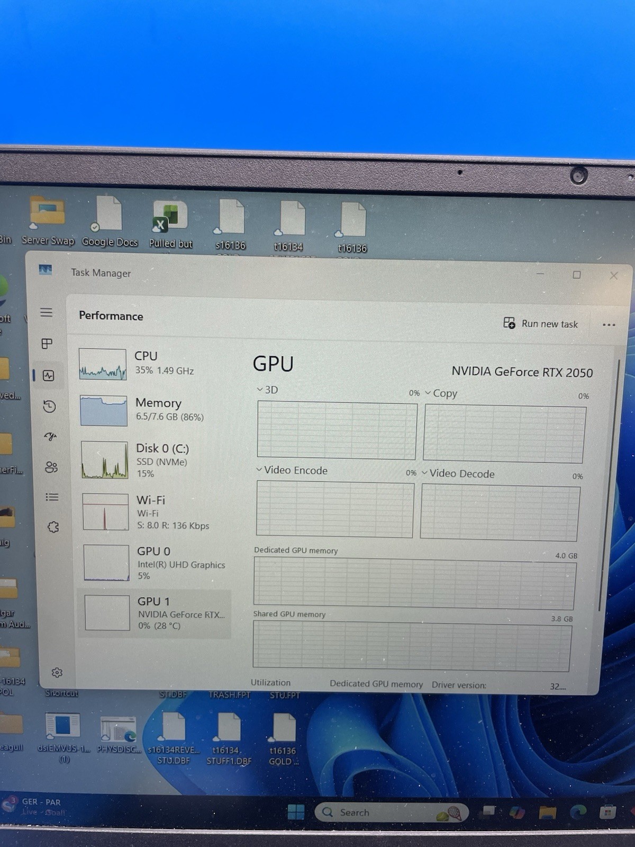
Task: Select the t16136 GOLD desktop file
Action: click(x=284, y=740)
